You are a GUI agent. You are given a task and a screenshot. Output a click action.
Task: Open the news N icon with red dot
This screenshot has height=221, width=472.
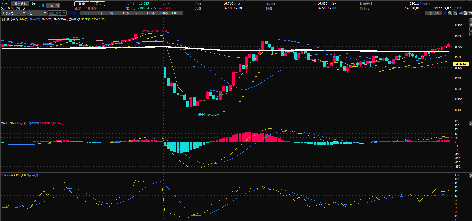click(x=57, y=6)
